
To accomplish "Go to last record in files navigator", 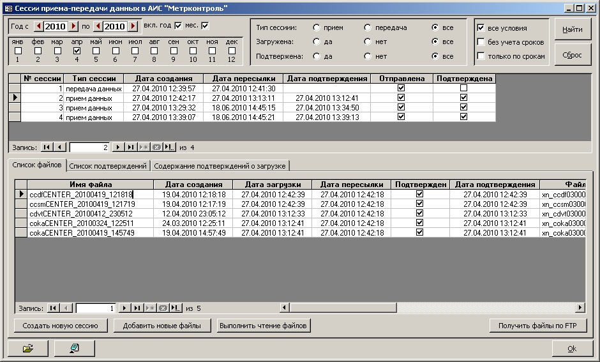I will click(x=137, y=308).
